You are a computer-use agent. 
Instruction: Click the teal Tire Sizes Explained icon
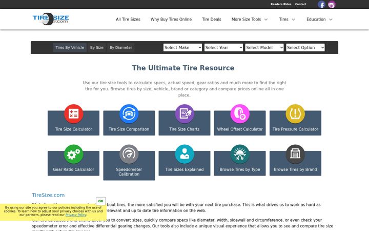(x=184, y=154)
